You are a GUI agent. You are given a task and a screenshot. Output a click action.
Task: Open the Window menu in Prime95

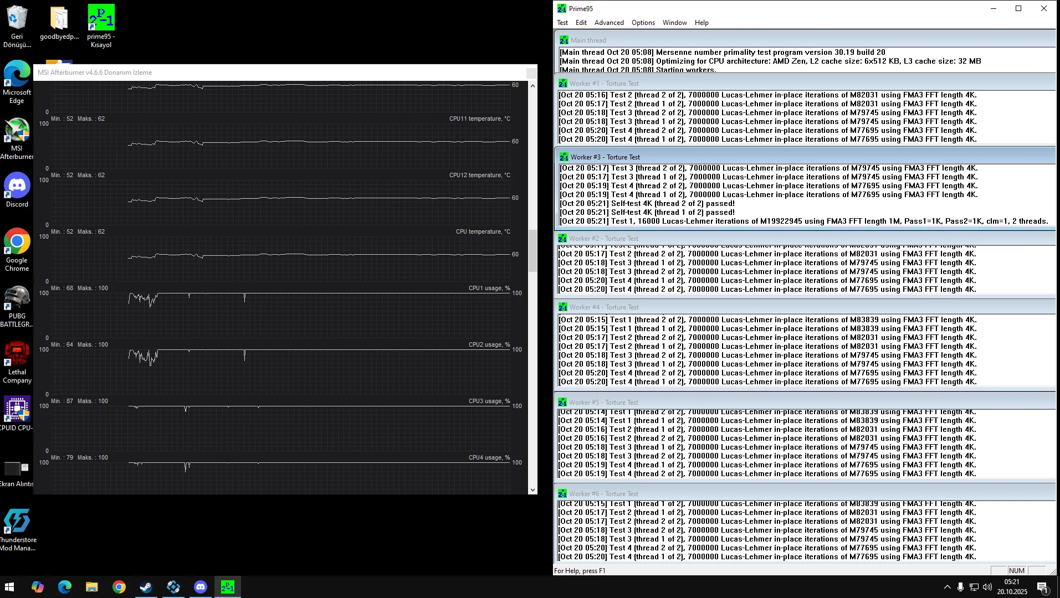tap(675, 23)
